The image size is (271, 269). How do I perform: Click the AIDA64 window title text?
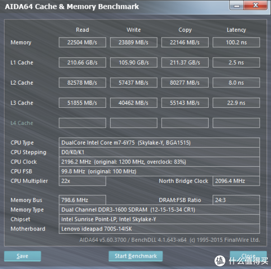[72, 7]
